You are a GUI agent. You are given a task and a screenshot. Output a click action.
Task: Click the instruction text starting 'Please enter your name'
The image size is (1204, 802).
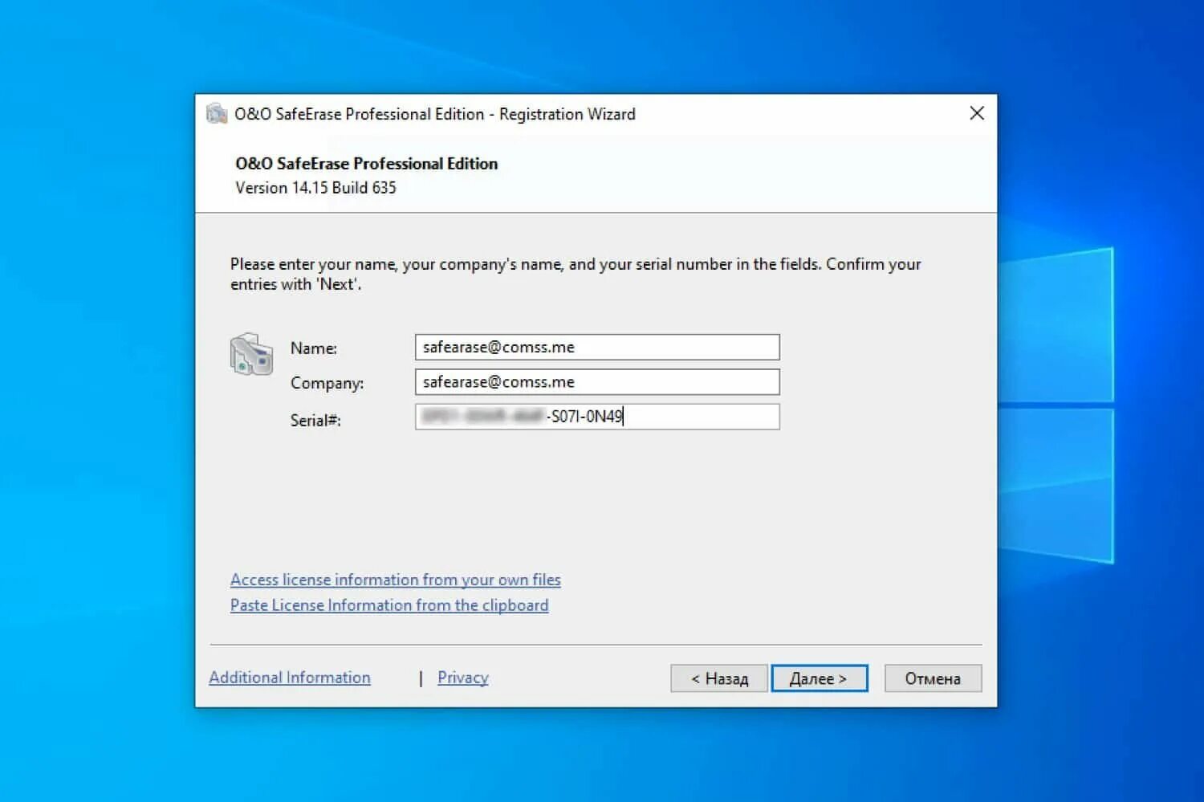tap(576, 274)
